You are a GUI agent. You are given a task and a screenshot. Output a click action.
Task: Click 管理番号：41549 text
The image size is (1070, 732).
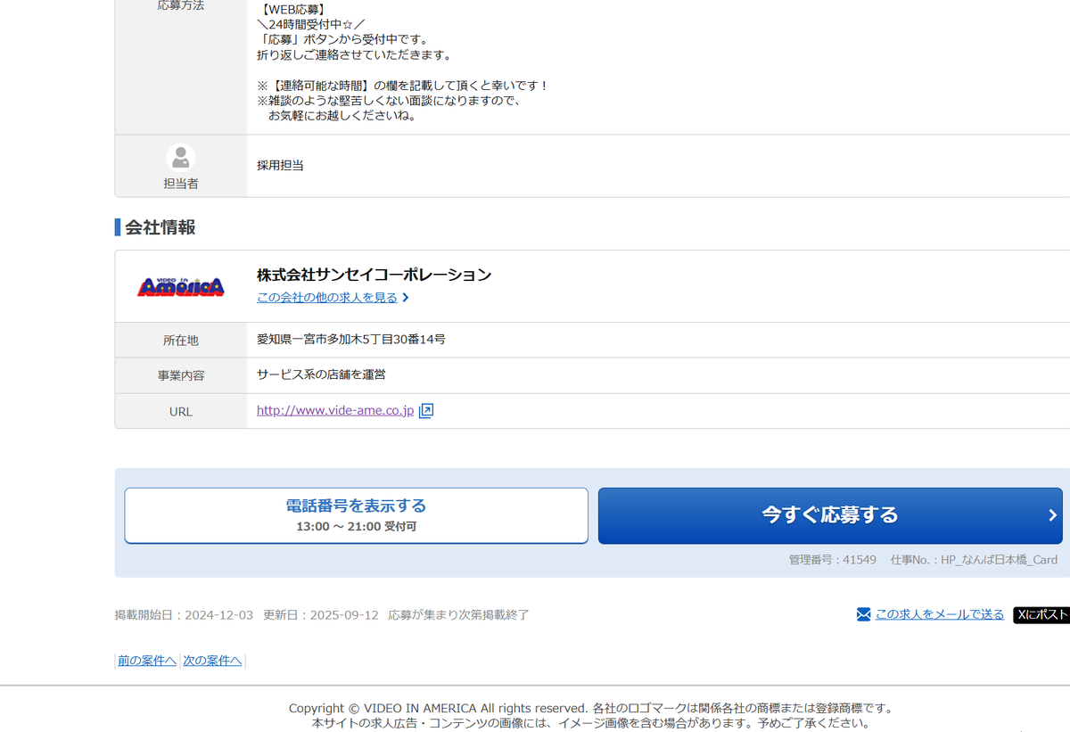833,560
